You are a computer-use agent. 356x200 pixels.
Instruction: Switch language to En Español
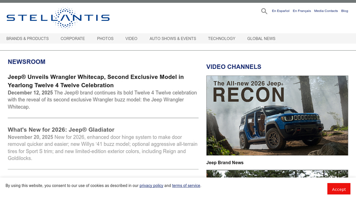281,11
